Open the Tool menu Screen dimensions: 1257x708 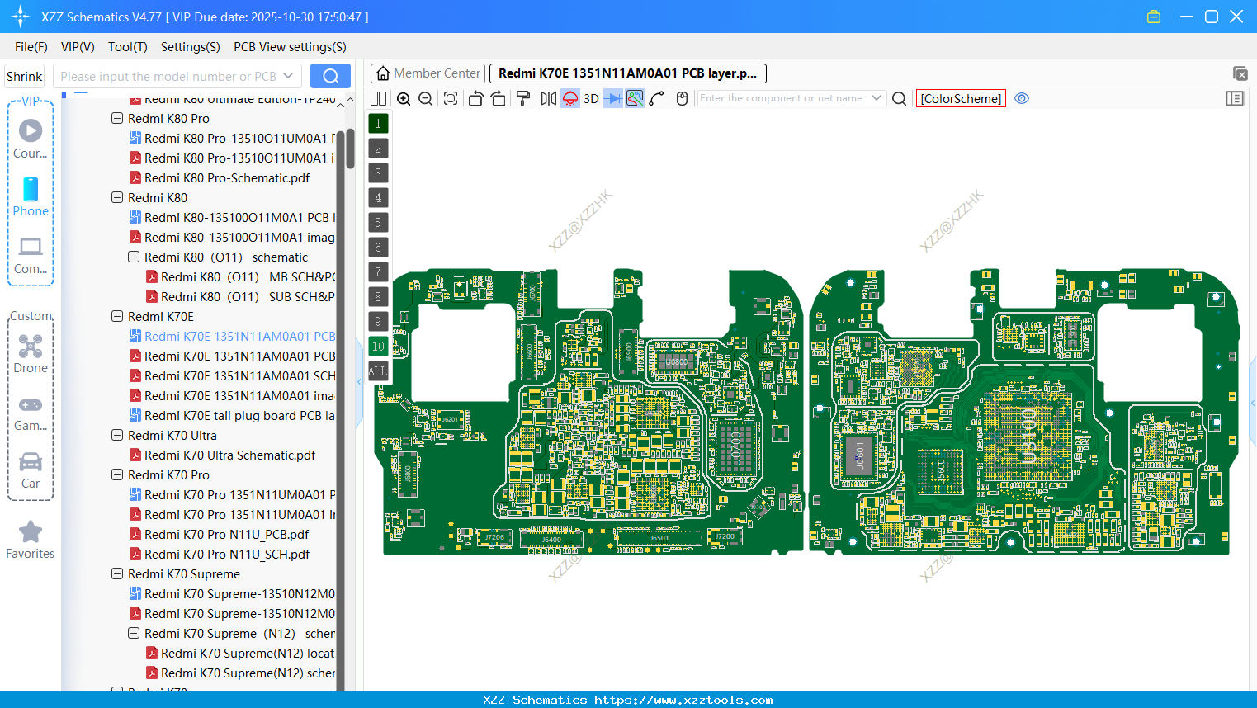[x=127, y=47]
